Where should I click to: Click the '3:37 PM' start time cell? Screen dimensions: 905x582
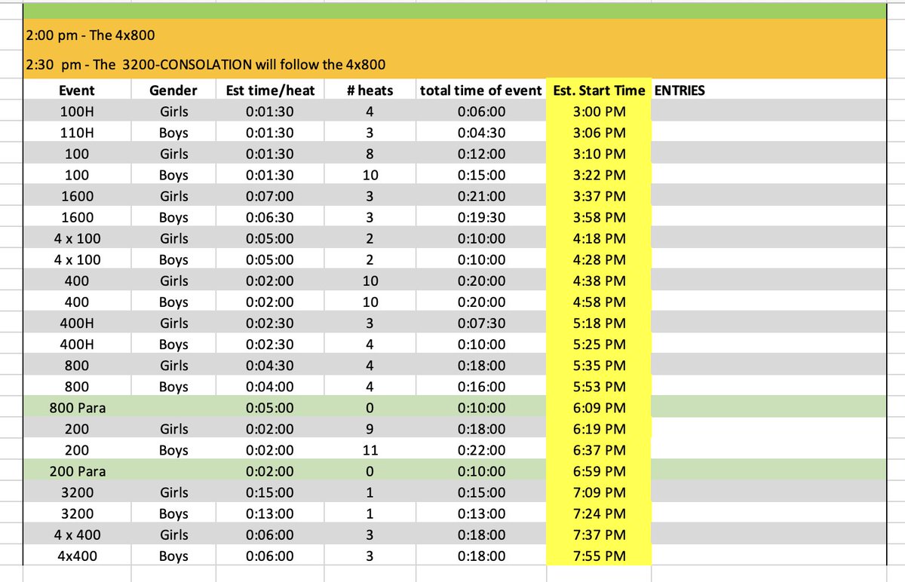[599, 196]
